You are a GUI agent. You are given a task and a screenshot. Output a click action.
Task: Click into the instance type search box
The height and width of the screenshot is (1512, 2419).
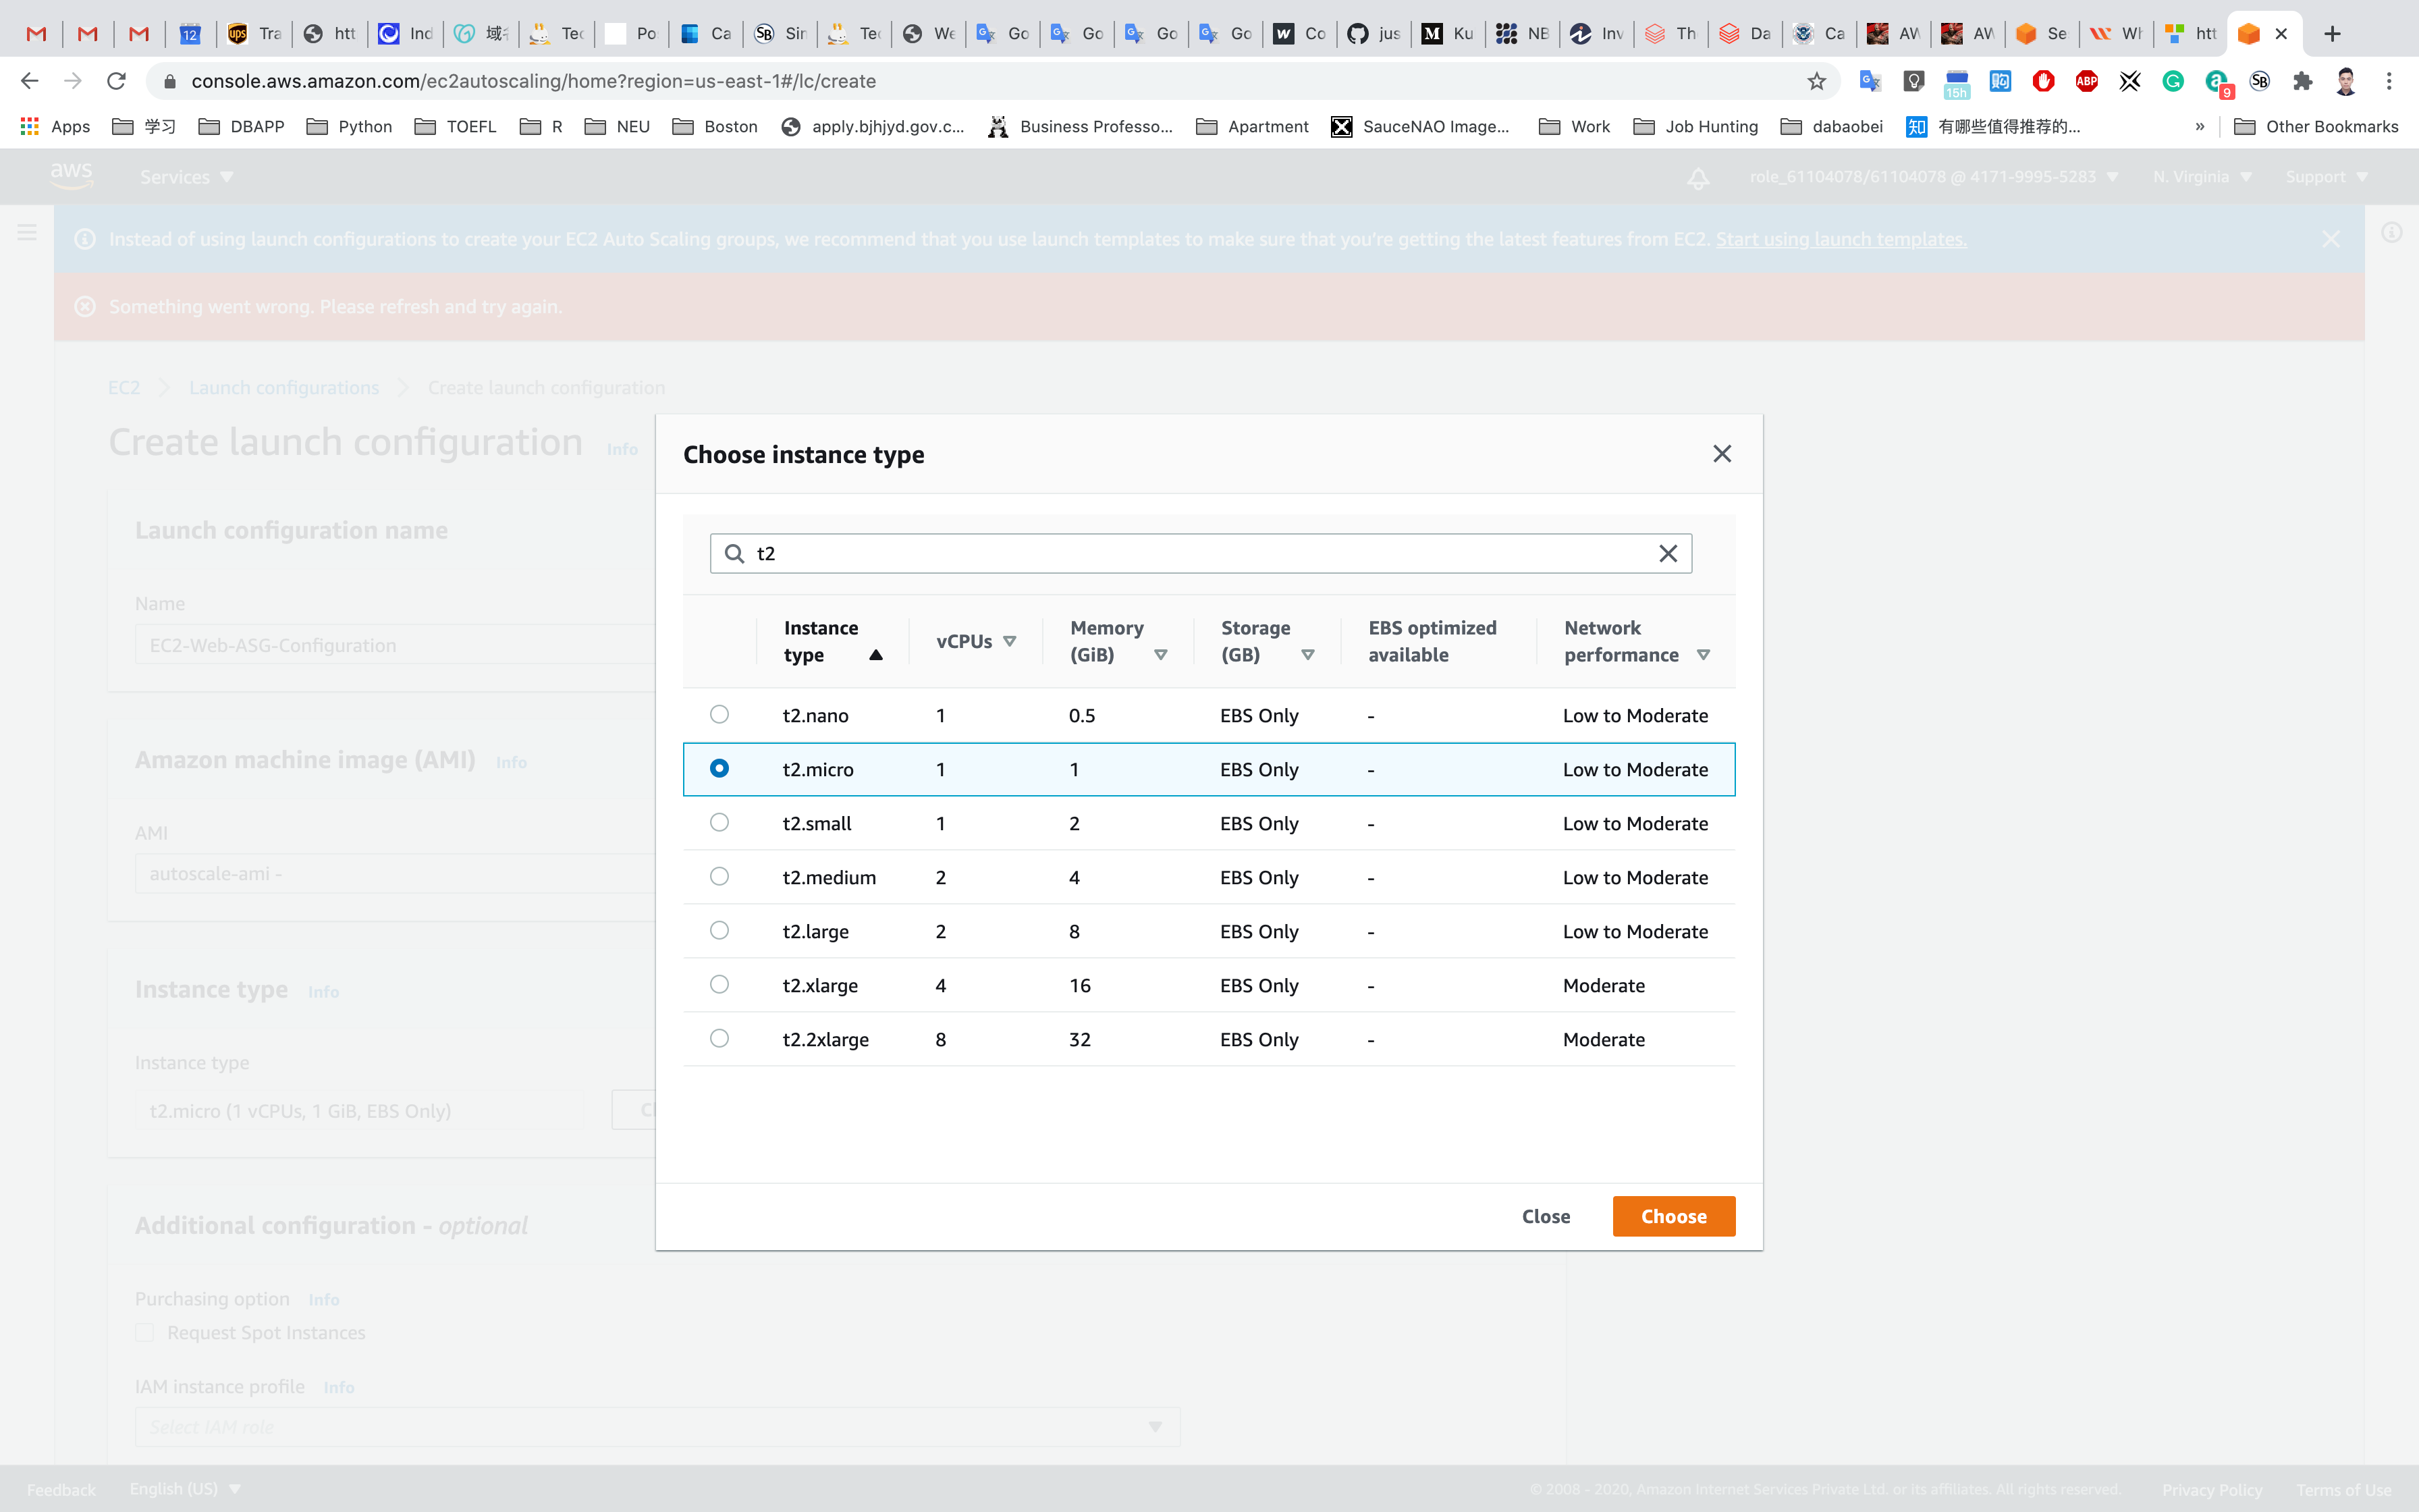tap(1199, 553)
